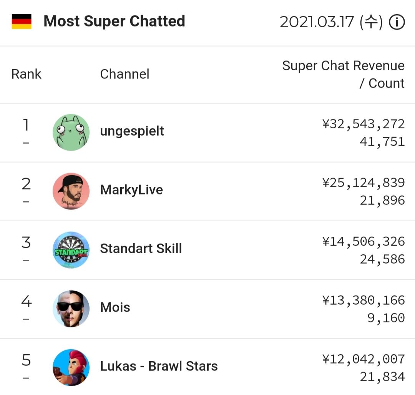This screenshot has width=415, height=395.
Task: Open Lukas - Brawl Stars avatar
Action: (71, 367)
